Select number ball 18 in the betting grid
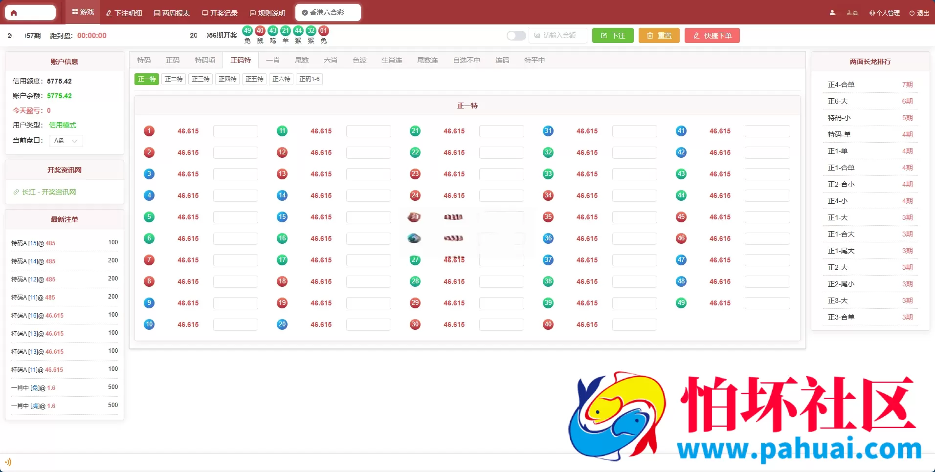This screenshot has height=472, width=935. click(282, 281)
